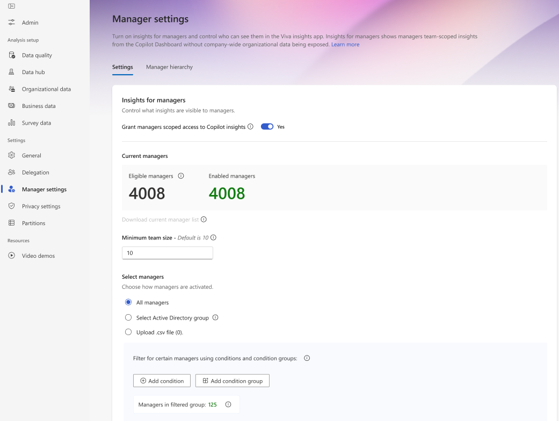Viewport: 559px width, 421px height.
Task: Open Organizational data via its icon
Action: coord(12,89)
